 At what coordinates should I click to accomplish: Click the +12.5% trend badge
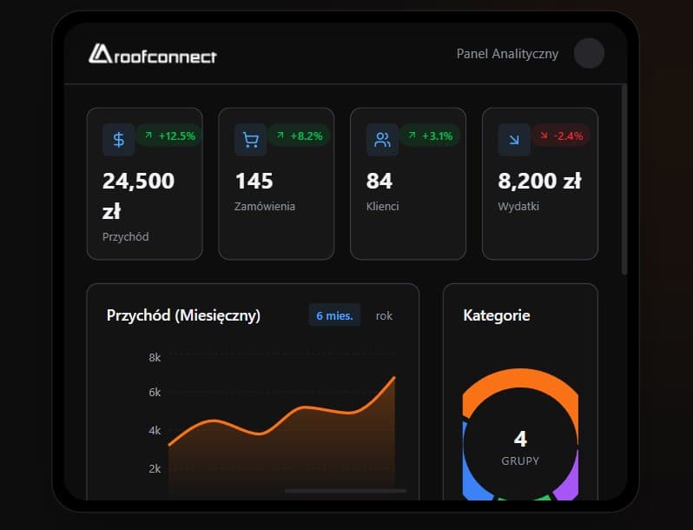[x=169, y=136]
